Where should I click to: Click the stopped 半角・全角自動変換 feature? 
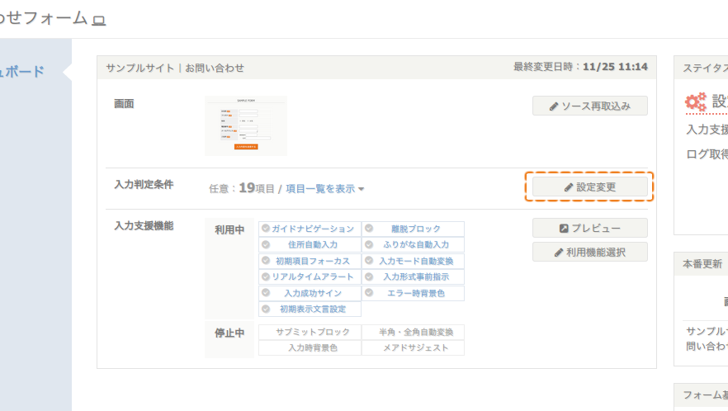[413, 332]
